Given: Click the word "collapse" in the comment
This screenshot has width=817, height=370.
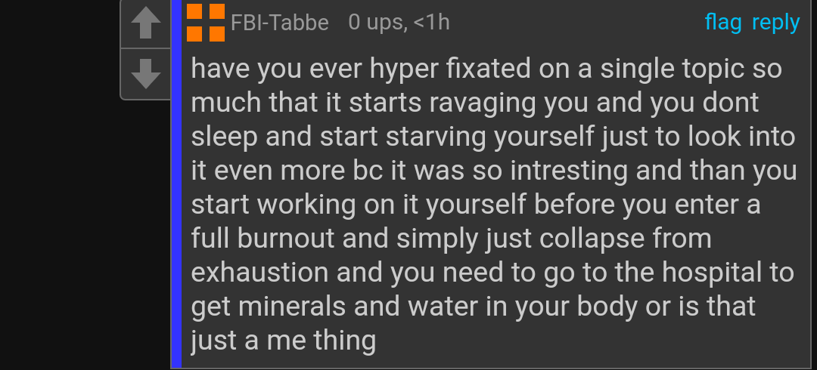Looking at the screenshot, I should point(592,239).
